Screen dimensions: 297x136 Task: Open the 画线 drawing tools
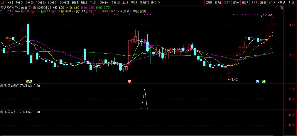(245, 3)
